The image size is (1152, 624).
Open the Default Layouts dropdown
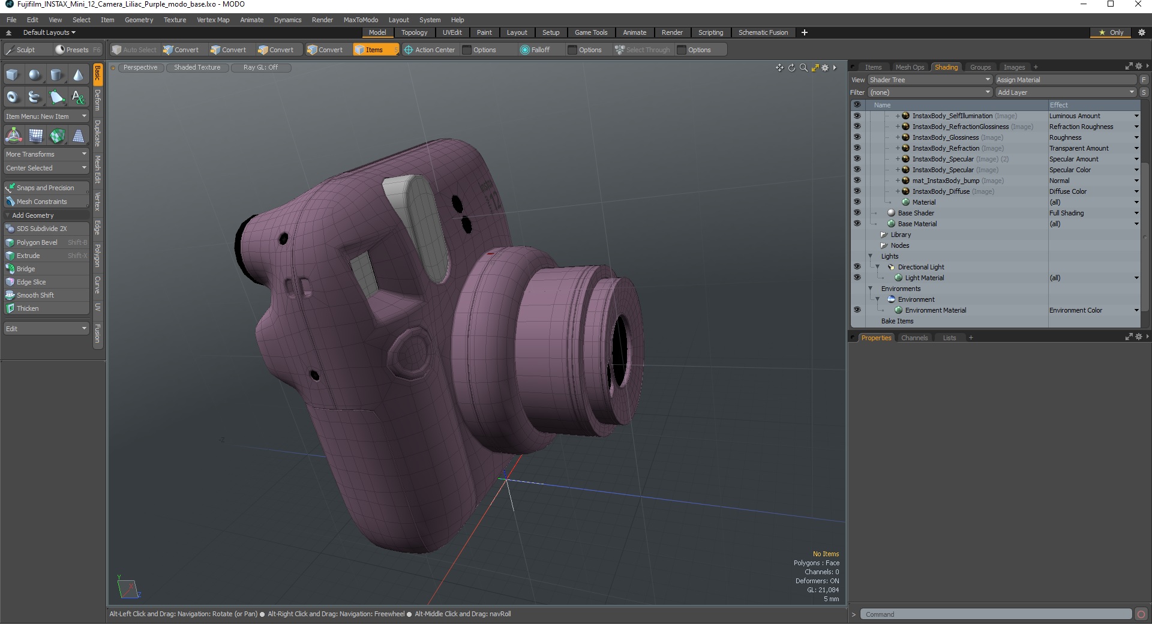[49, 32]
